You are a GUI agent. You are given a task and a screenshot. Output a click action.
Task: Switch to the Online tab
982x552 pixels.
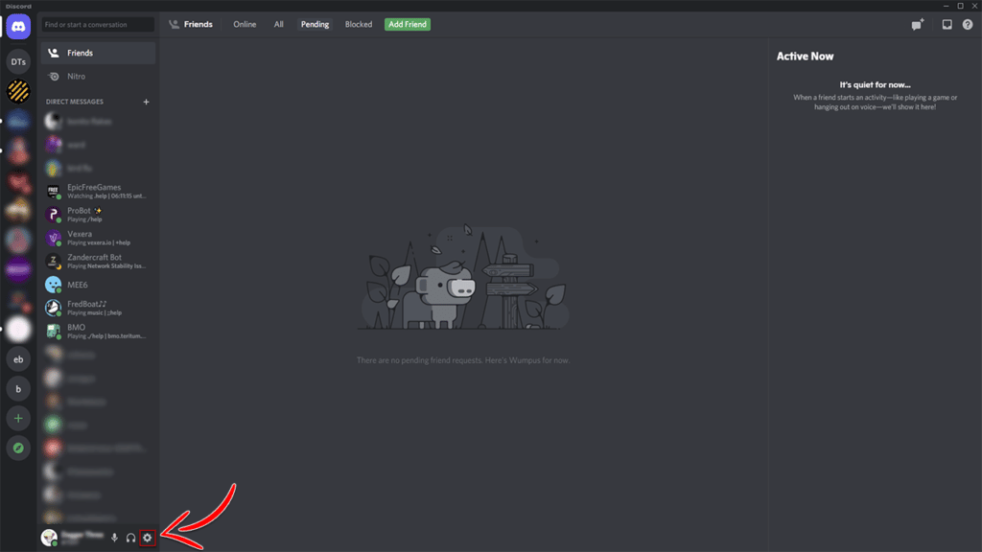pyautogui.click(x=245, y=24)
